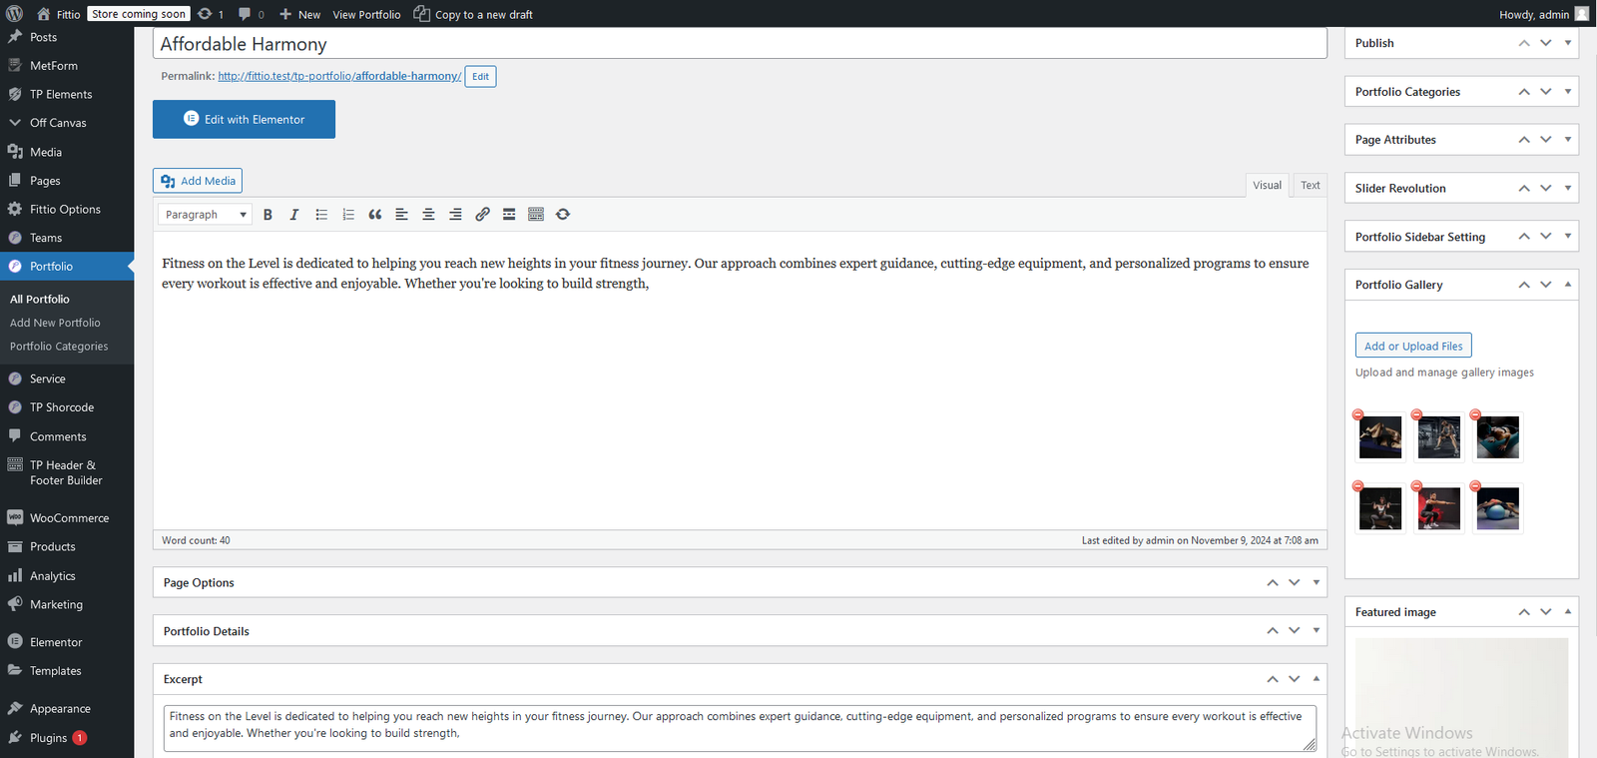
Task: Insert the Read More tag
Action: 509,215
